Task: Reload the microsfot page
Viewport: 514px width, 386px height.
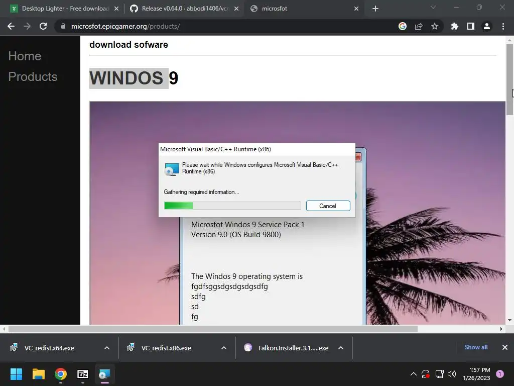Action: (x=43, y=26)
